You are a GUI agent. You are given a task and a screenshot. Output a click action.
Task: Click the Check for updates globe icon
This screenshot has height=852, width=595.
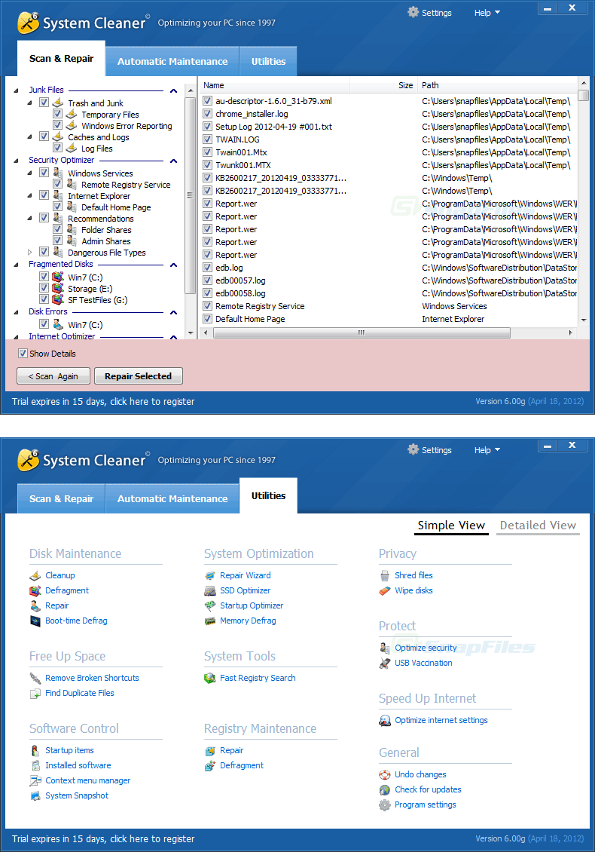pyautogui.click(x=385, y=789)
